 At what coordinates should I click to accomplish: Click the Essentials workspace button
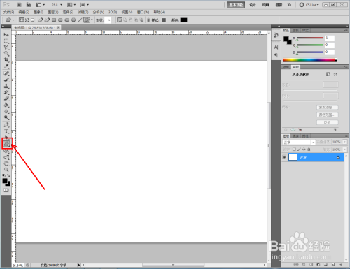pos(236,5)
